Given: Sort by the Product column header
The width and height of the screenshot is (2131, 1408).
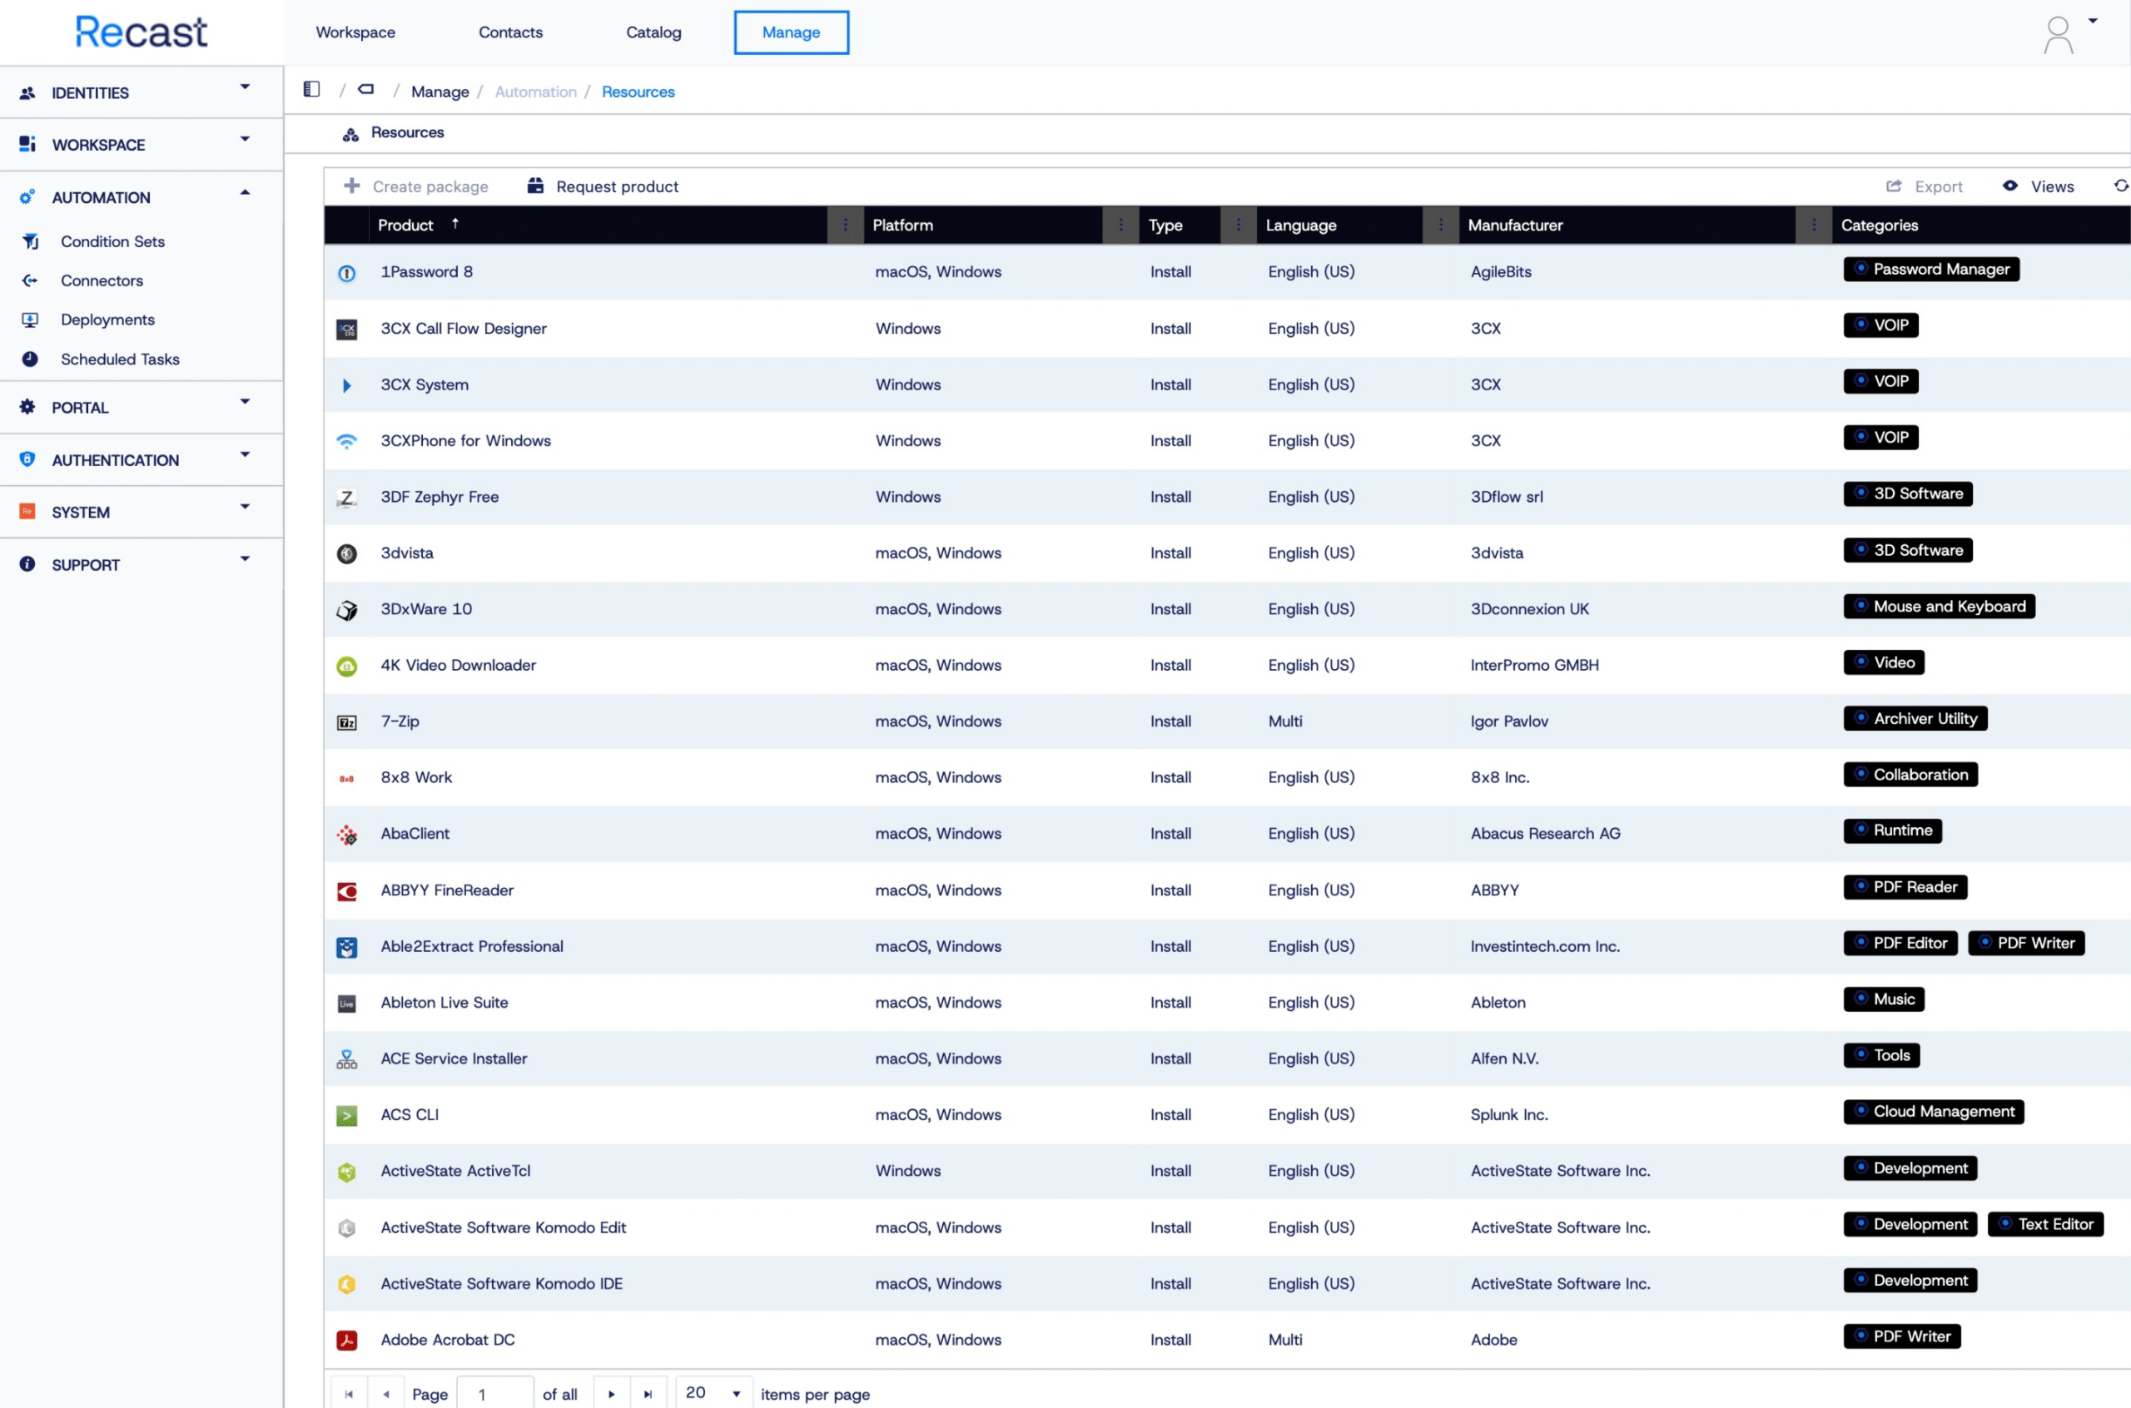Looking at the screenshot, I should point(406,226).
